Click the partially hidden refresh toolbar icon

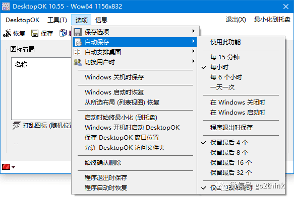click(63, 33)
